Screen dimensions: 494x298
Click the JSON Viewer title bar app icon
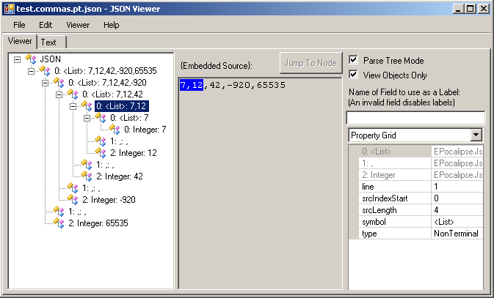(9, 9)
